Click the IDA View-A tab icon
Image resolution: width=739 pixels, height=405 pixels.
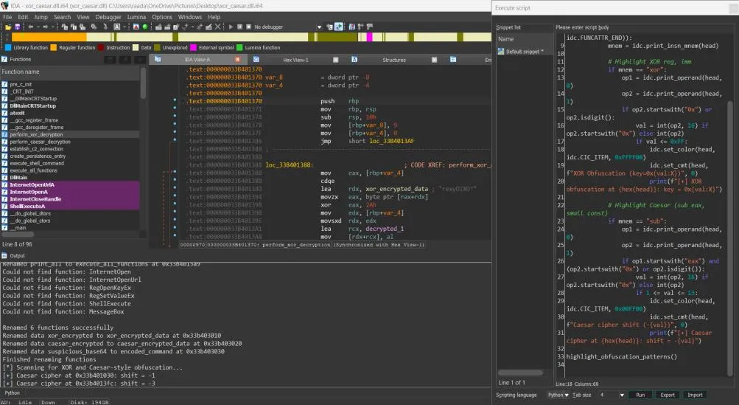(158, 60)
